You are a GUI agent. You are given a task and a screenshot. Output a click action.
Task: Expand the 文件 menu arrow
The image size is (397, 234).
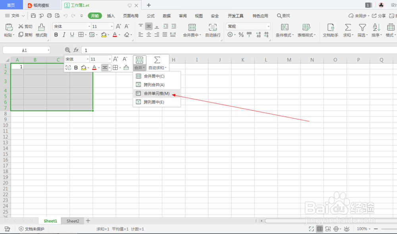click(x=23, y=16)
